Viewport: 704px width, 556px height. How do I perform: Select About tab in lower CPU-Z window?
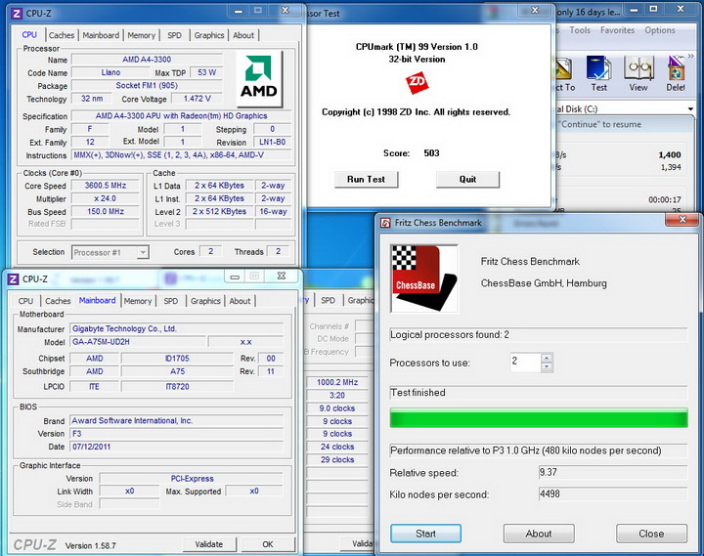[240, 301]
